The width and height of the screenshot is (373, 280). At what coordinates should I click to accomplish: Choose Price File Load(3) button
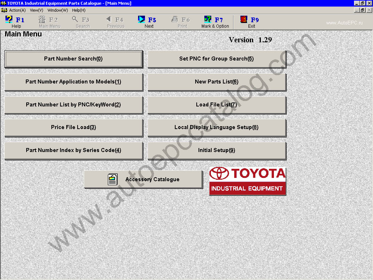tap(73, 128)
